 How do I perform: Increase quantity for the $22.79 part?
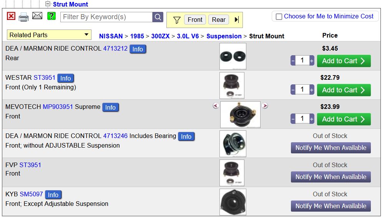point(312,90)
